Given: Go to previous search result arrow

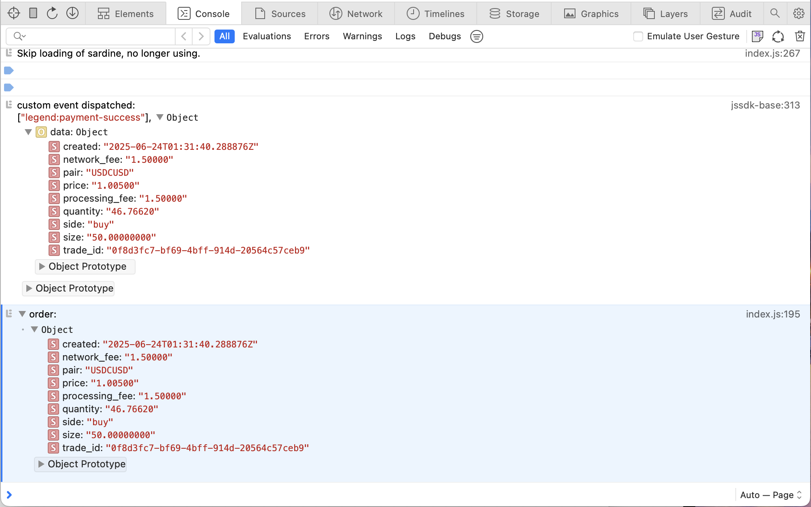Looking at the screenshot, I should click(x=184, y=36).
